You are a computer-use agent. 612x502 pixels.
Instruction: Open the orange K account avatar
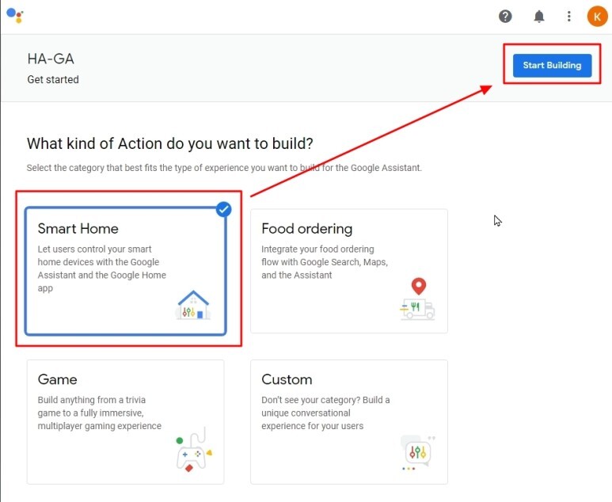point(597,17)
